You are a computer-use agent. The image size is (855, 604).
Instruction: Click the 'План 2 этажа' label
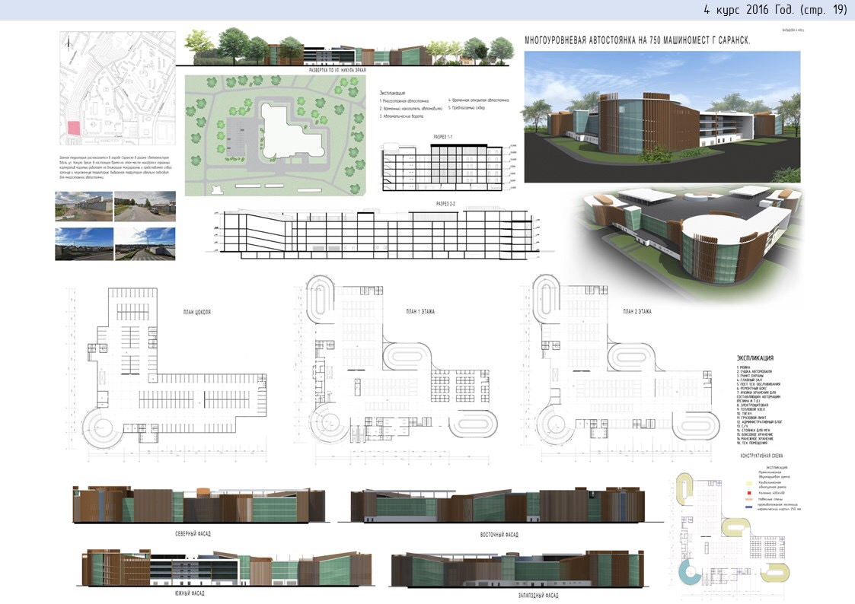(x=639, y=312)
